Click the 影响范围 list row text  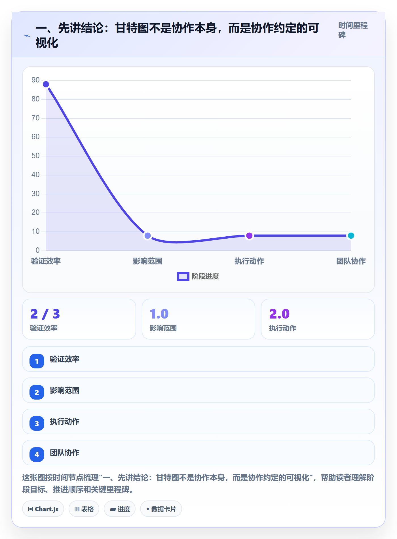point(65,390)
